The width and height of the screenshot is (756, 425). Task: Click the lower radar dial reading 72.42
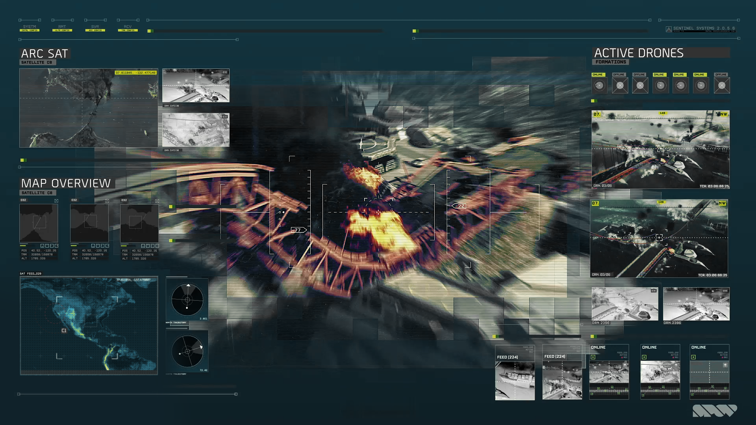(x=187, y=351)
